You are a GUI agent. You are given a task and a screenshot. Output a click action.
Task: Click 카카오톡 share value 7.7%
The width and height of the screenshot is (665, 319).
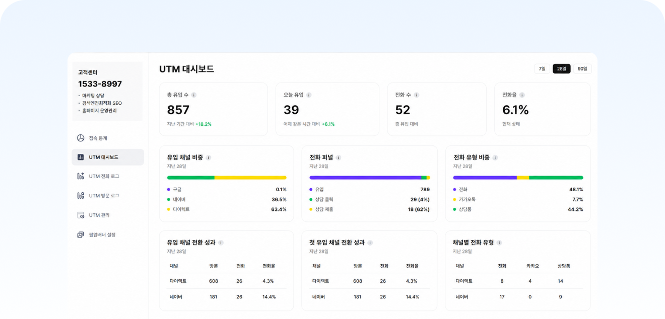pyautogui.click(x=578, y=199)
